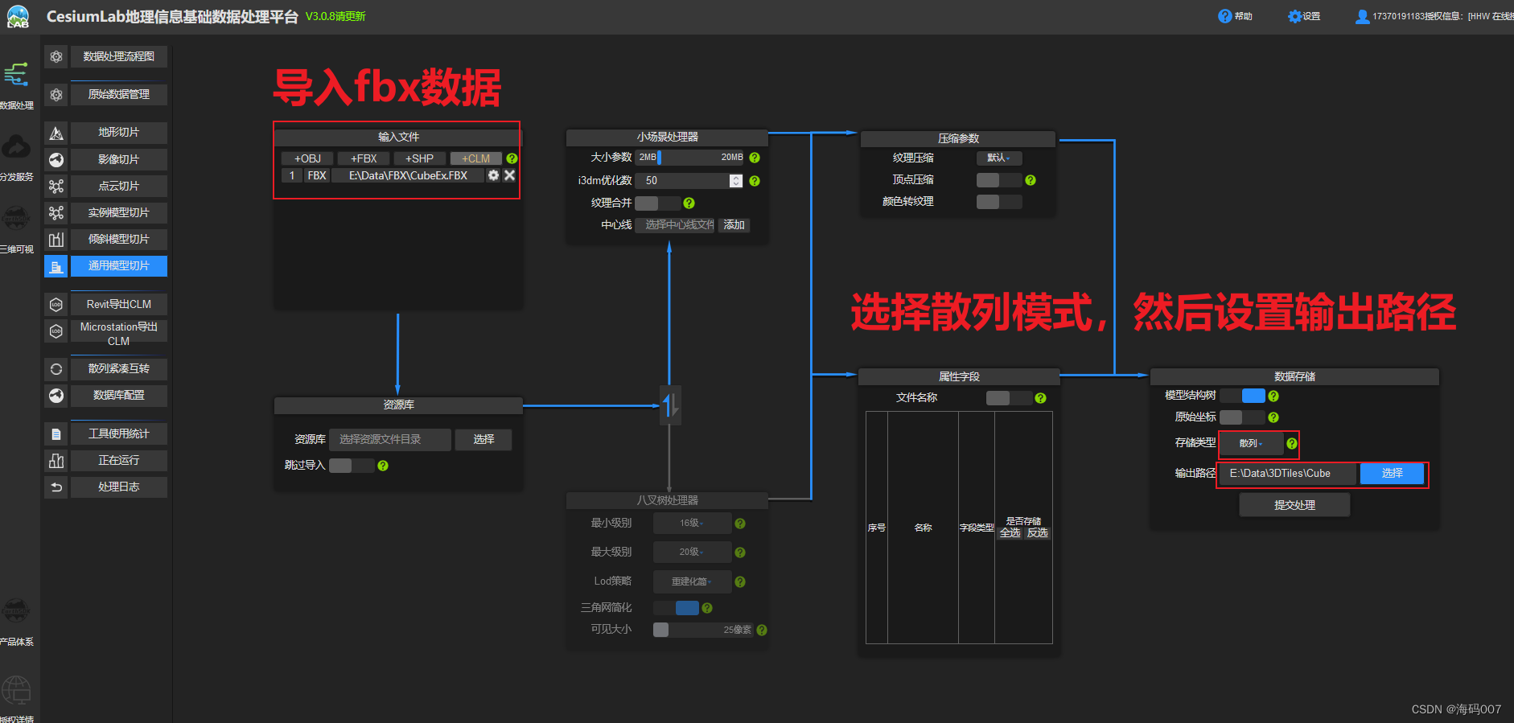Toggle the 原始坐标 switch

tap(1242, 417)
